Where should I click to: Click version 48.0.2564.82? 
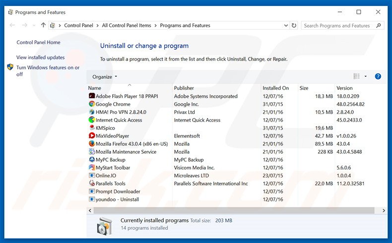350,104
